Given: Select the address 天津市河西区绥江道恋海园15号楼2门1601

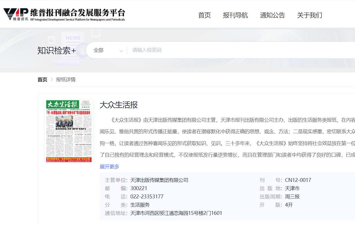Looking at the screenshot, I should tap(176, 213).
